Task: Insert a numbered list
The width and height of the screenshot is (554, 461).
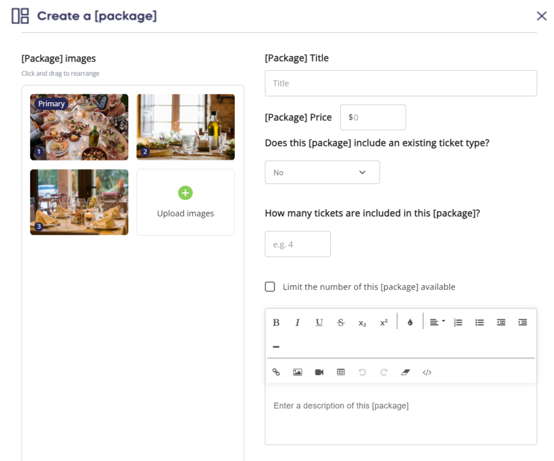Action: [458, 322]
